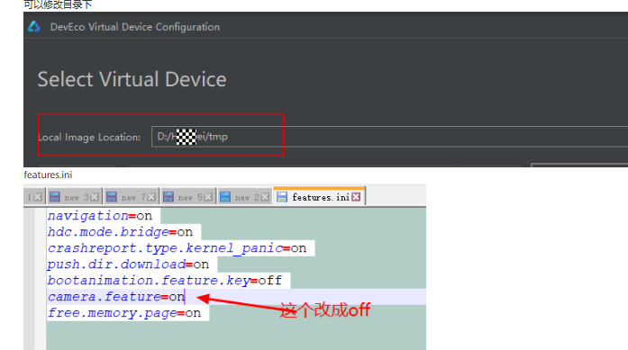Click the Local Image Location path field
Viewport: 628px width, 350px height.
click(389, 137)
